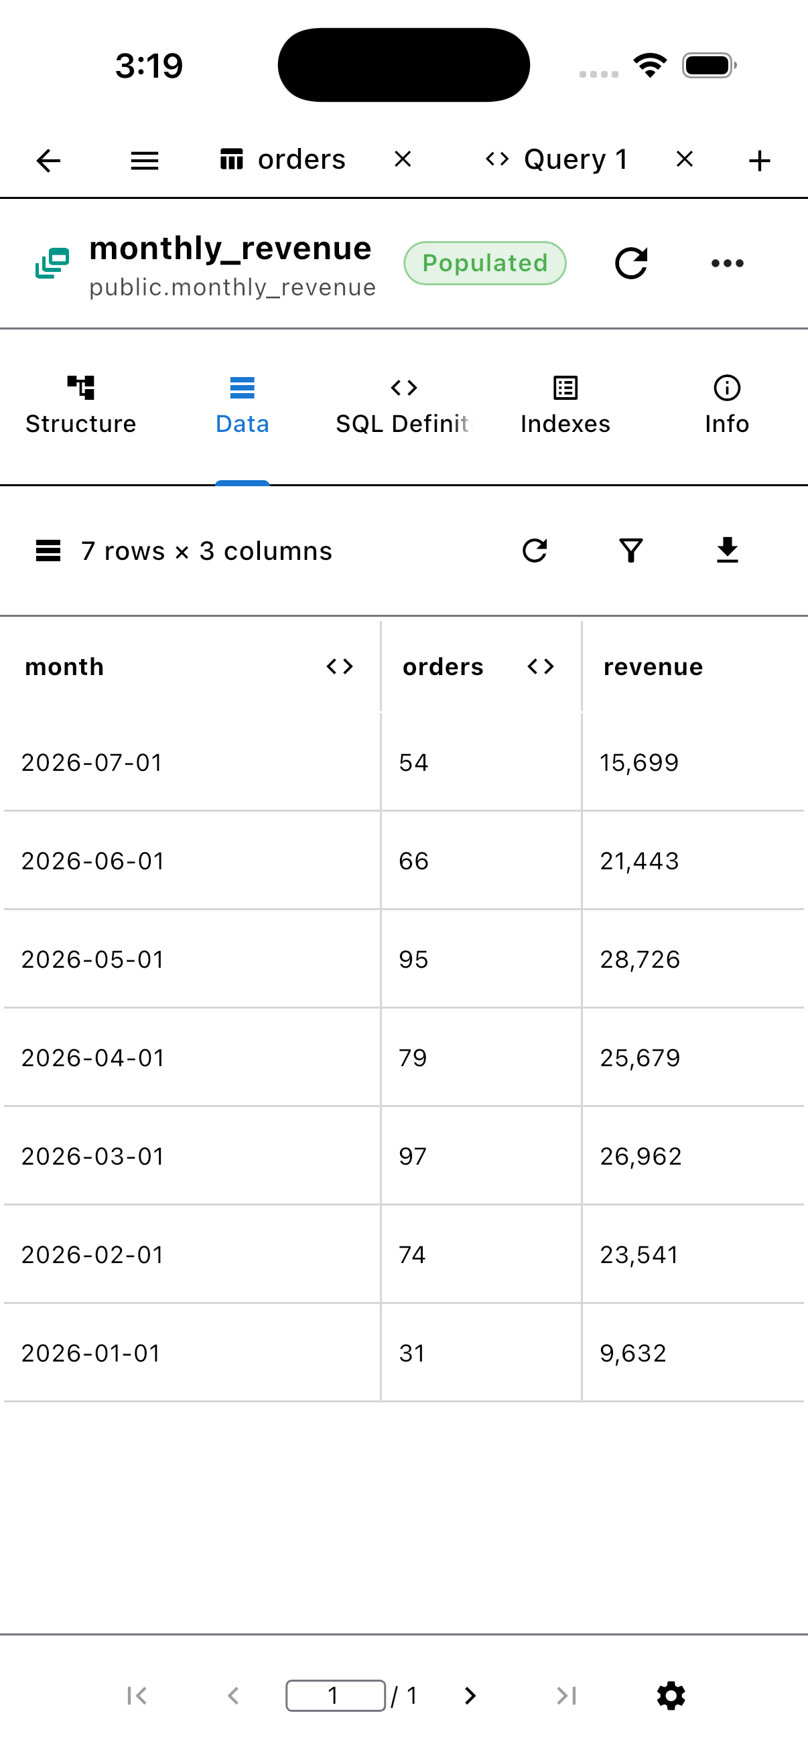Reload the data grid rows

point(535,551)
